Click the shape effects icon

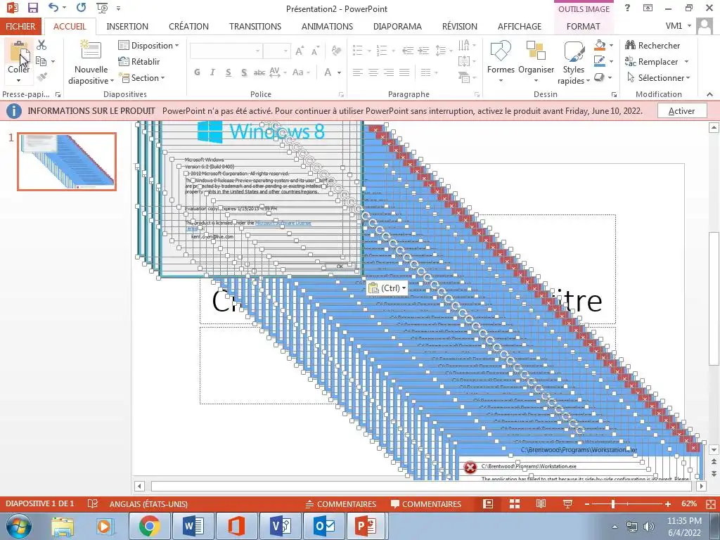pos(600,77)
